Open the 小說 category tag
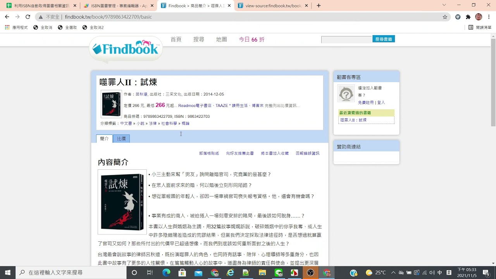 point(140,124)
